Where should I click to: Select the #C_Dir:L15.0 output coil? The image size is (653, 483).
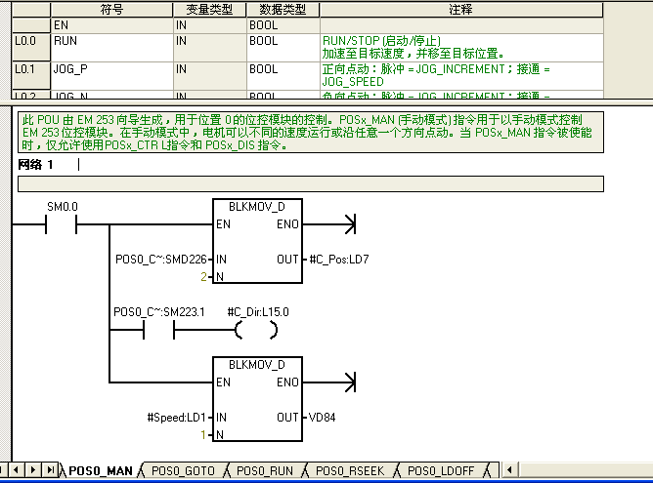(x=255, y=330)
